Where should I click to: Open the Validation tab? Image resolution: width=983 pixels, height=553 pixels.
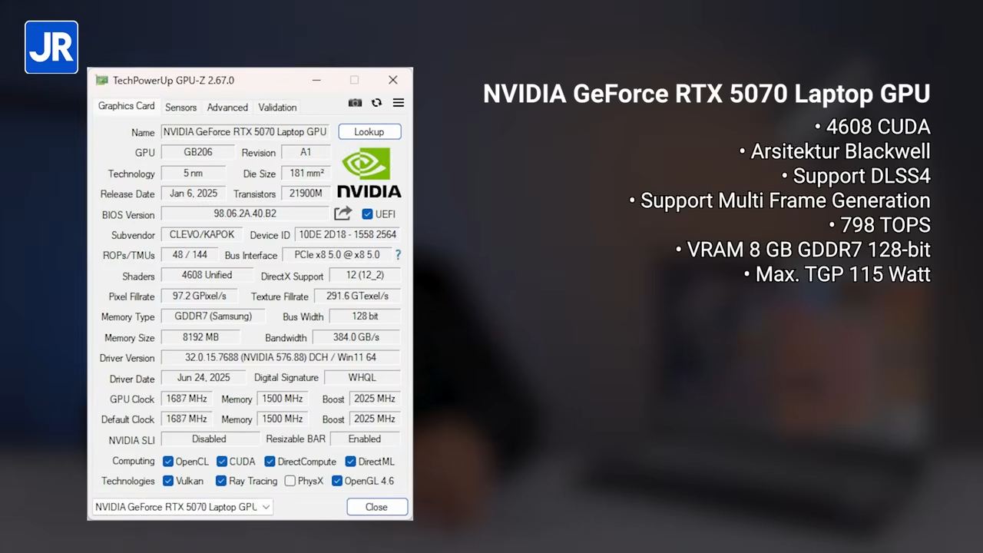(x=277, y=108)
